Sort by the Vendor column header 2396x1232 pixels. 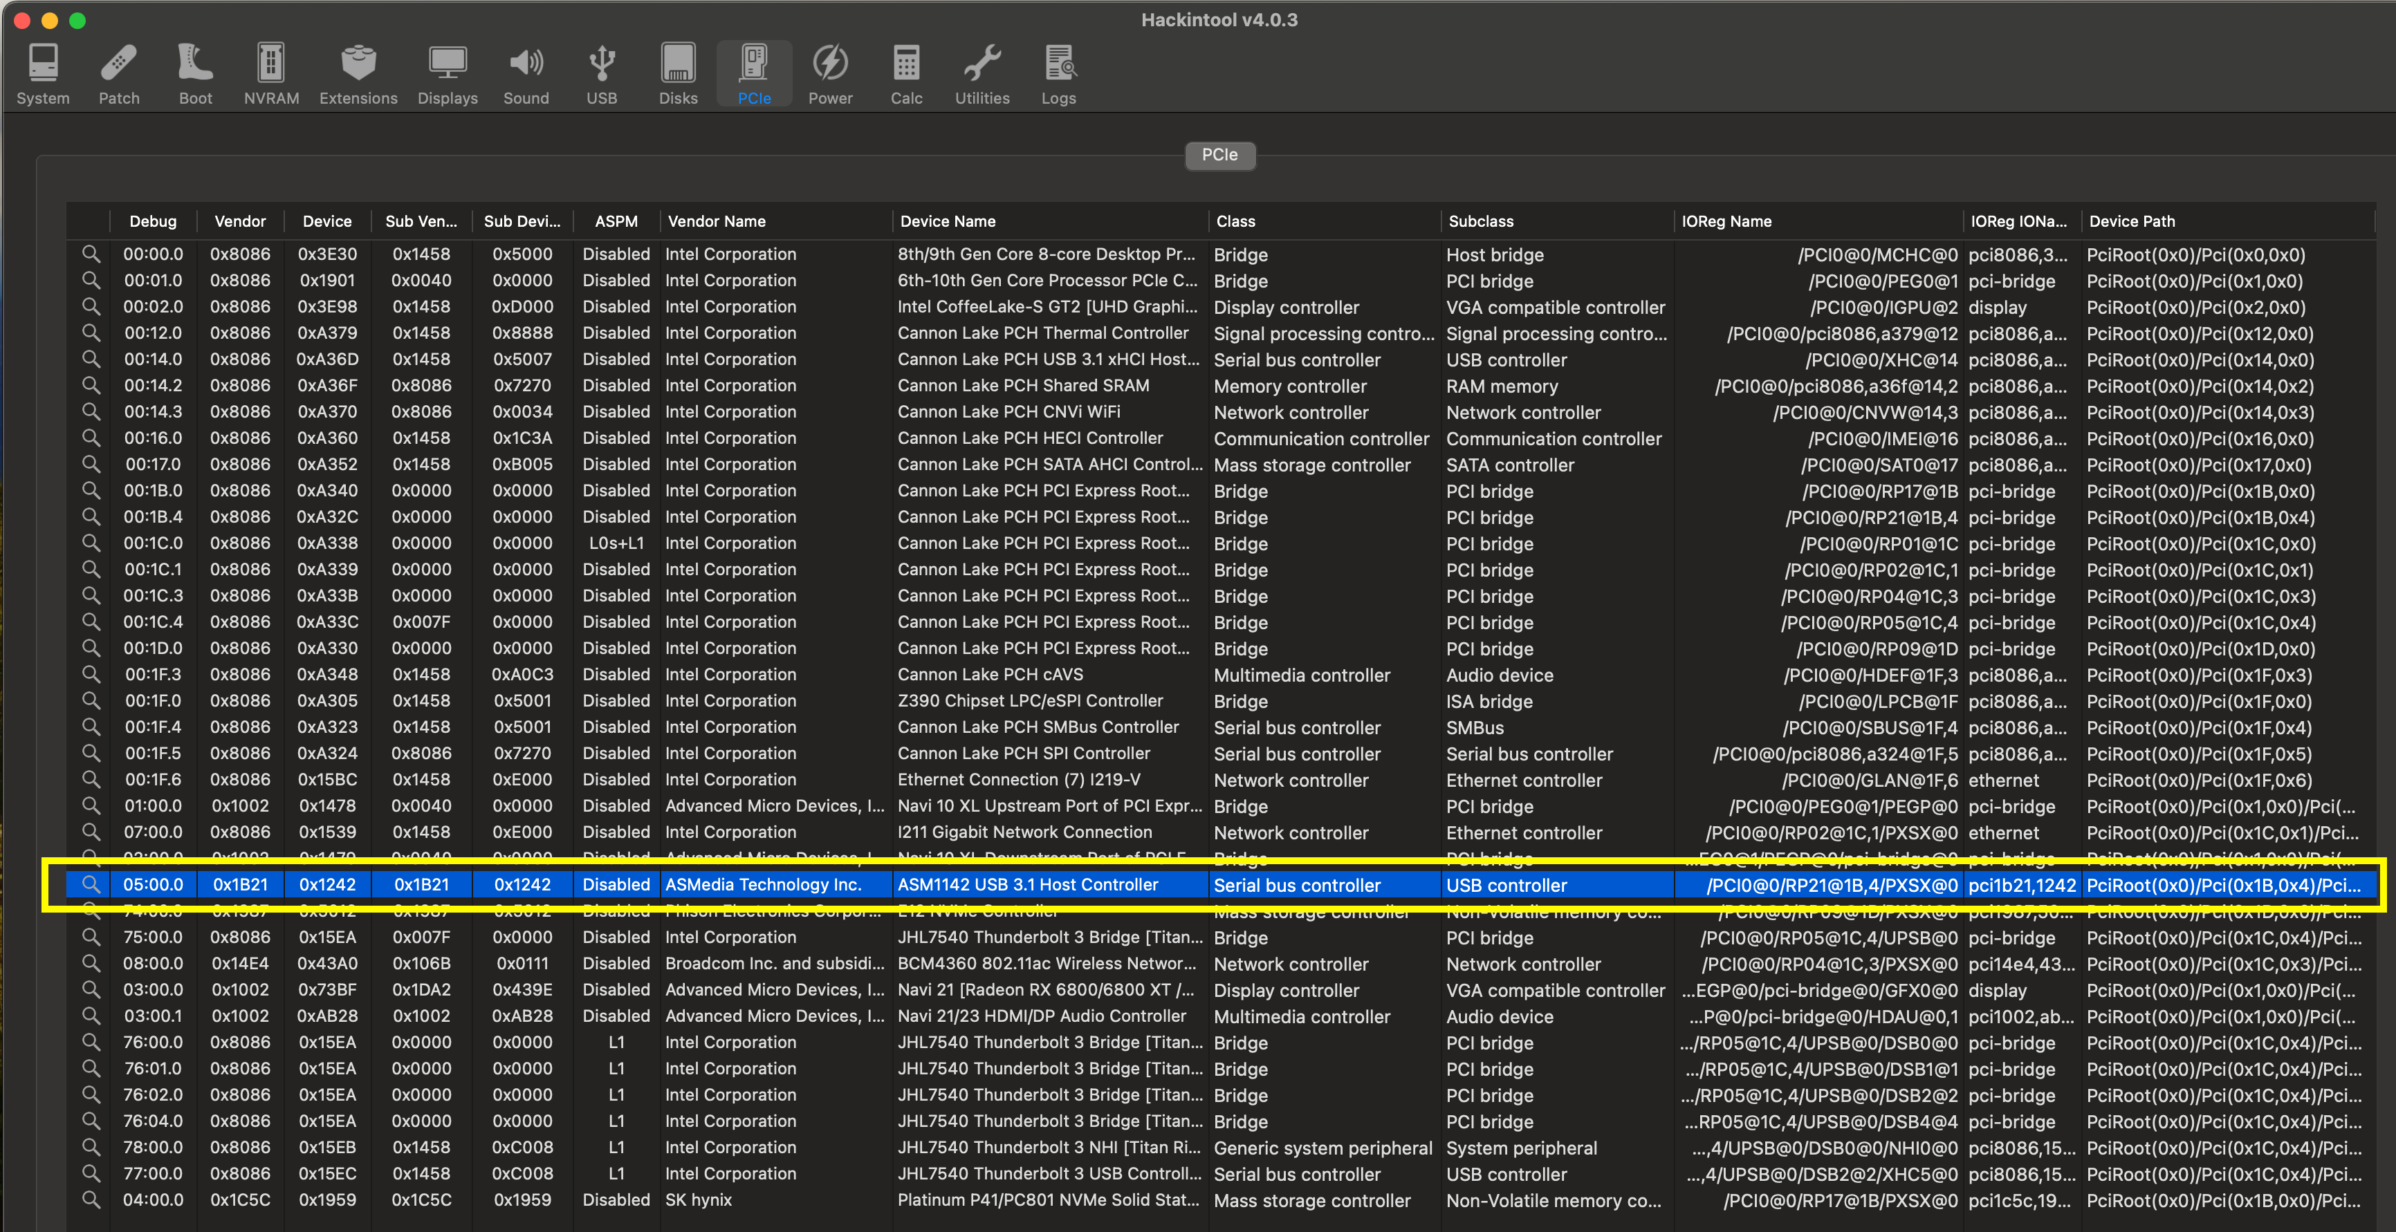pyautogui.click(x=240, y=221)
